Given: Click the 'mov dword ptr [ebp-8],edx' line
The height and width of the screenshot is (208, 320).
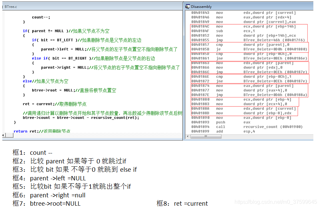Looking at the screenshot, I should 241,113.
